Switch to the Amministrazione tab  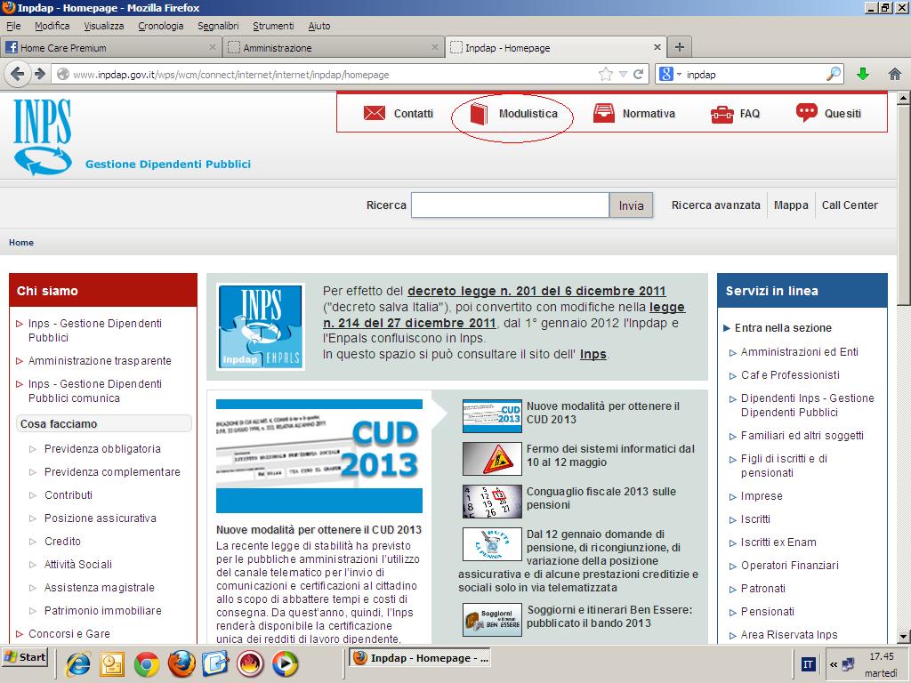click(x=333, y=48)
